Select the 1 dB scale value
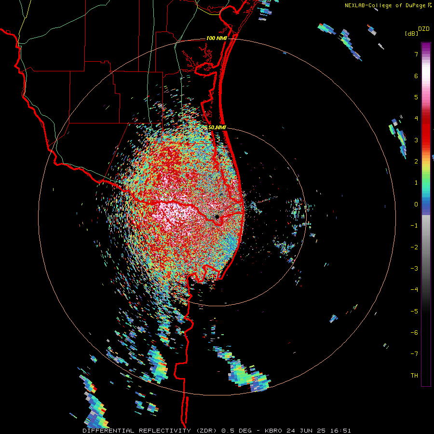The height and width of the screenshot is (434, 434). point(416,183)
